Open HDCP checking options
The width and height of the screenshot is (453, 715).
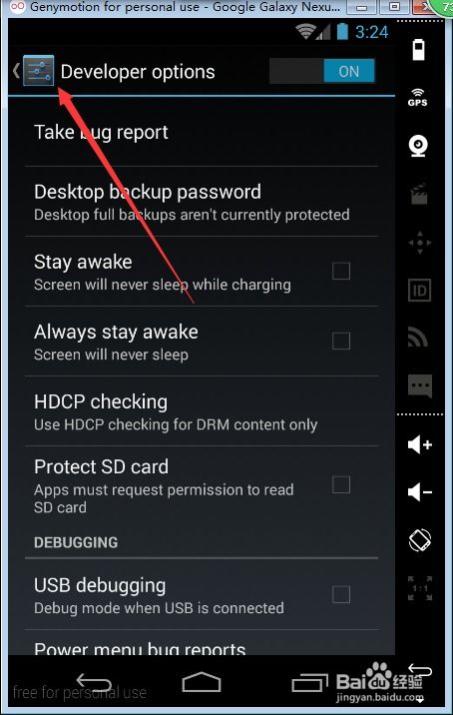201,411
